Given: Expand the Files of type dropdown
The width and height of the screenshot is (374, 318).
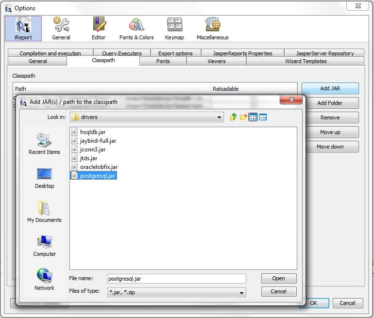Looking at the screenshot, I should (x=241, y=293).
